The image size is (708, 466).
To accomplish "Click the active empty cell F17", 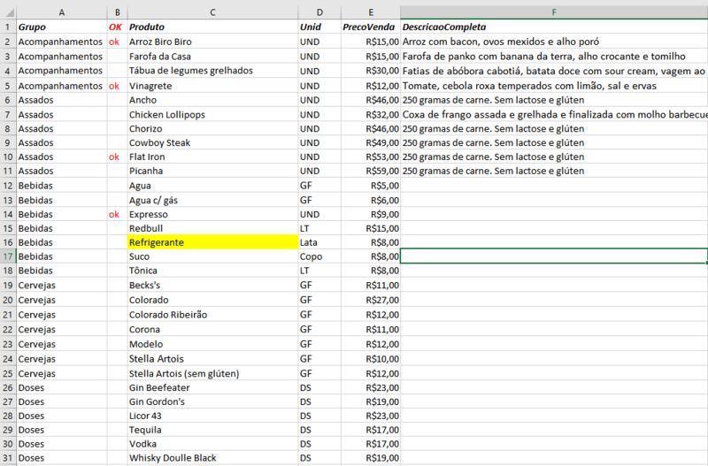I will click(x=554, y=256).
